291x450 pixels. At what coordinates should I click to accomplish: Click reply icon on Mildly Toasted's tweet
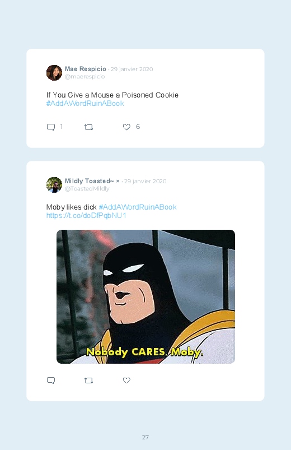[51, 381]
